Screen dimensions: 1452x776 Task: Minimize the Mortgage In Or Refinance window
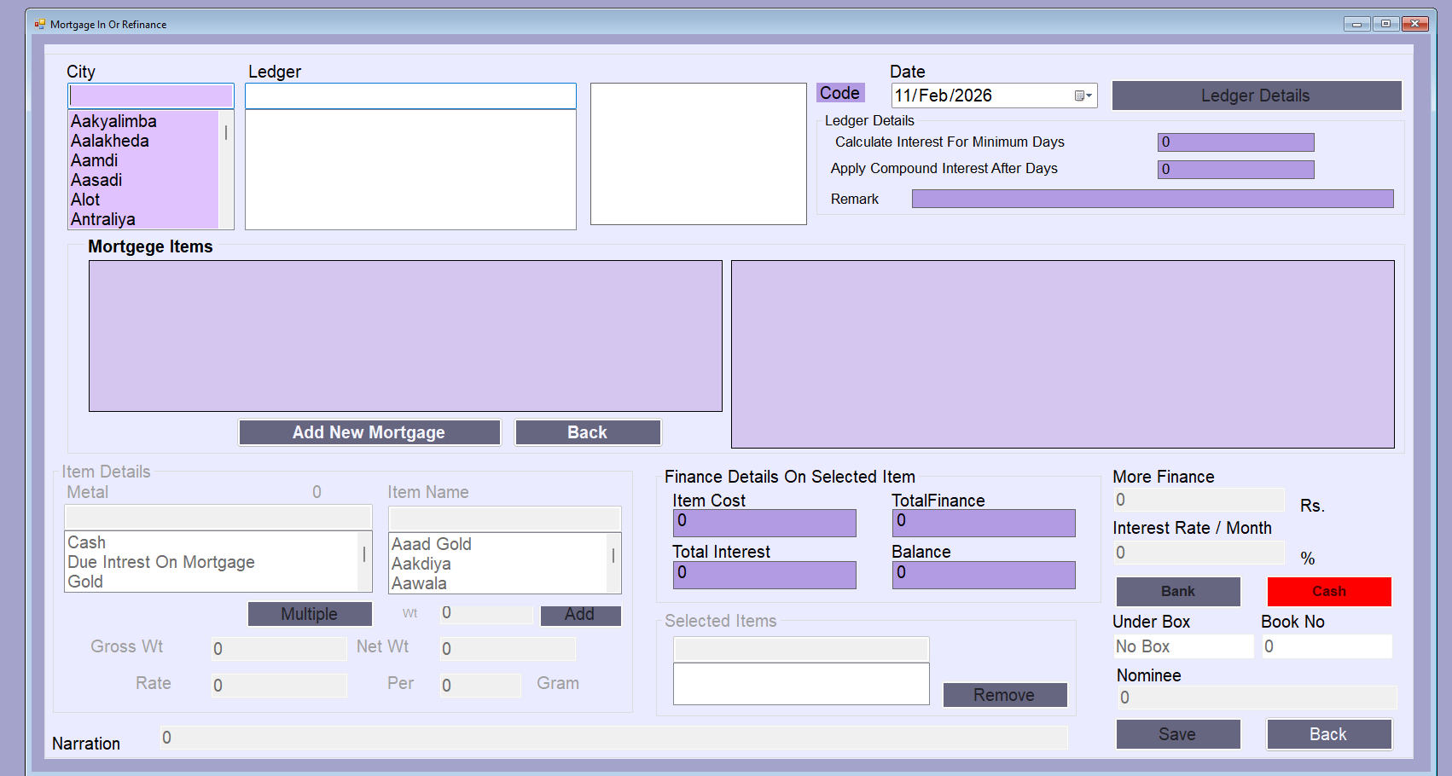click(x=1356, y=24)
